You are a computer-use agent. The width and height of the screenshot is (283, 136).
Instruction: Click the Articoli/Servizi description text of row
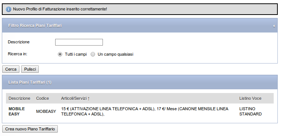145,111
